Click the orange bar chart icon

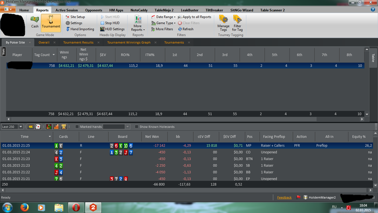(x=56, y=127)
